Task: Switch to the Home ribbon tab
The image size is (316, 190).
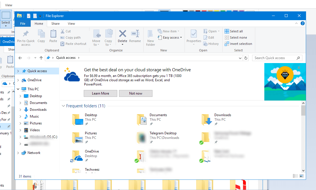Action: click(39, 24)
